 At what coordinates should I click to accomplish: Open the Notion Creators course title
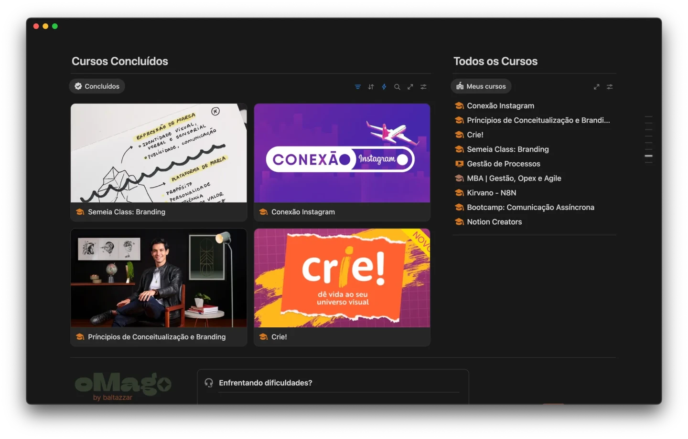point(494,222)
